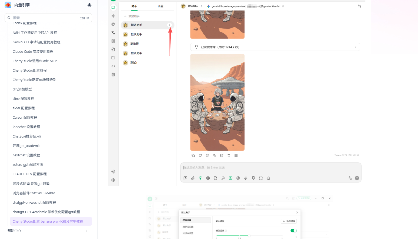The width and height of the screenshot is (418, 239).
Task: Click the sidebar sun theme icon
Action: coord(113,172)
